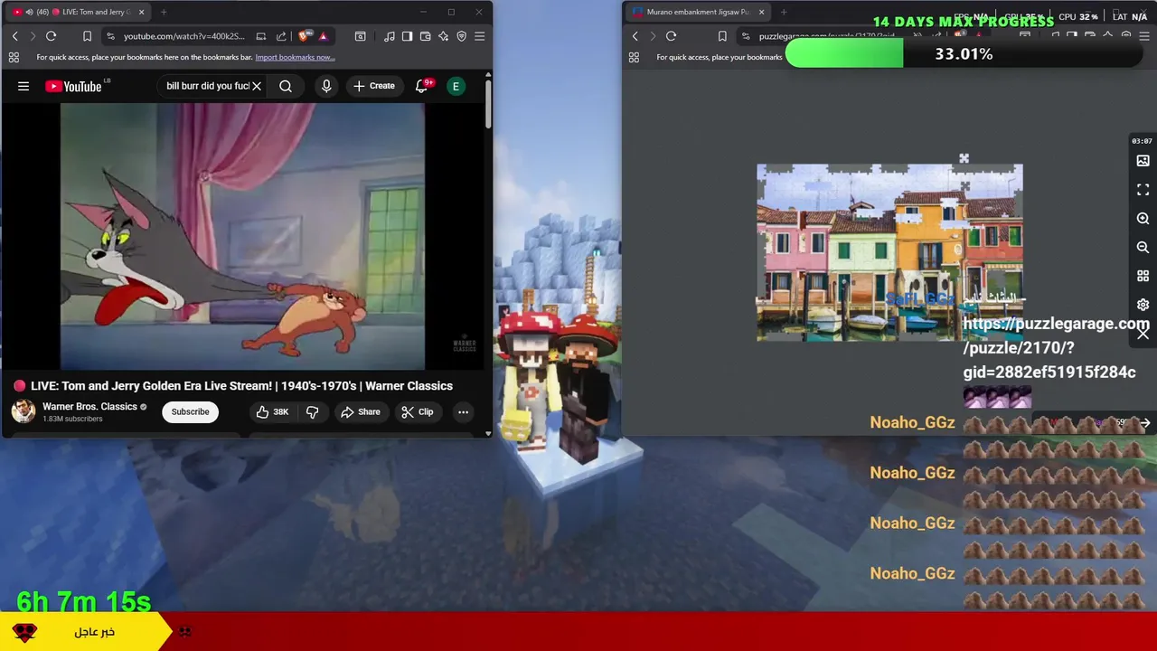Go back in the YouTube browser window
Image resolution: width=1157 pixels, height=651 pixels.
(x=14, y=36)
